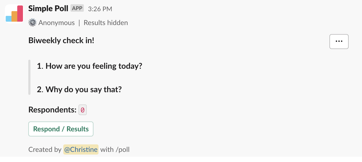362x162 pixels.
Task: Click the Biweekly check in! poll title
Action: (61, 41)
